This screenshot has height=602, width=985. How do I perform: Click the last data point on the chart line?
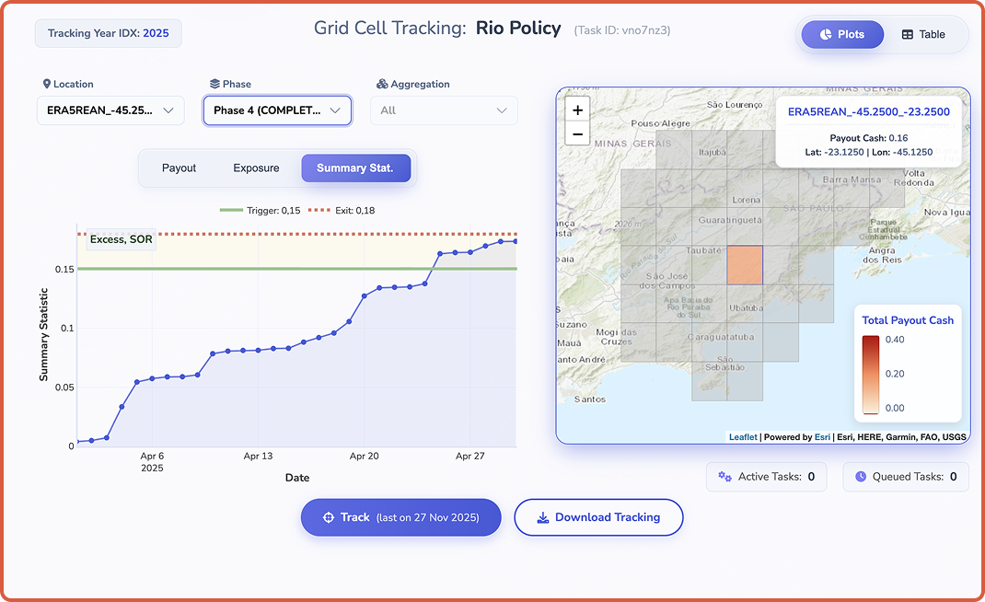516,241
